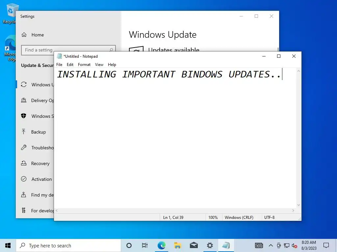Click the UTF-8 encoding status entry

pos(269,217)
